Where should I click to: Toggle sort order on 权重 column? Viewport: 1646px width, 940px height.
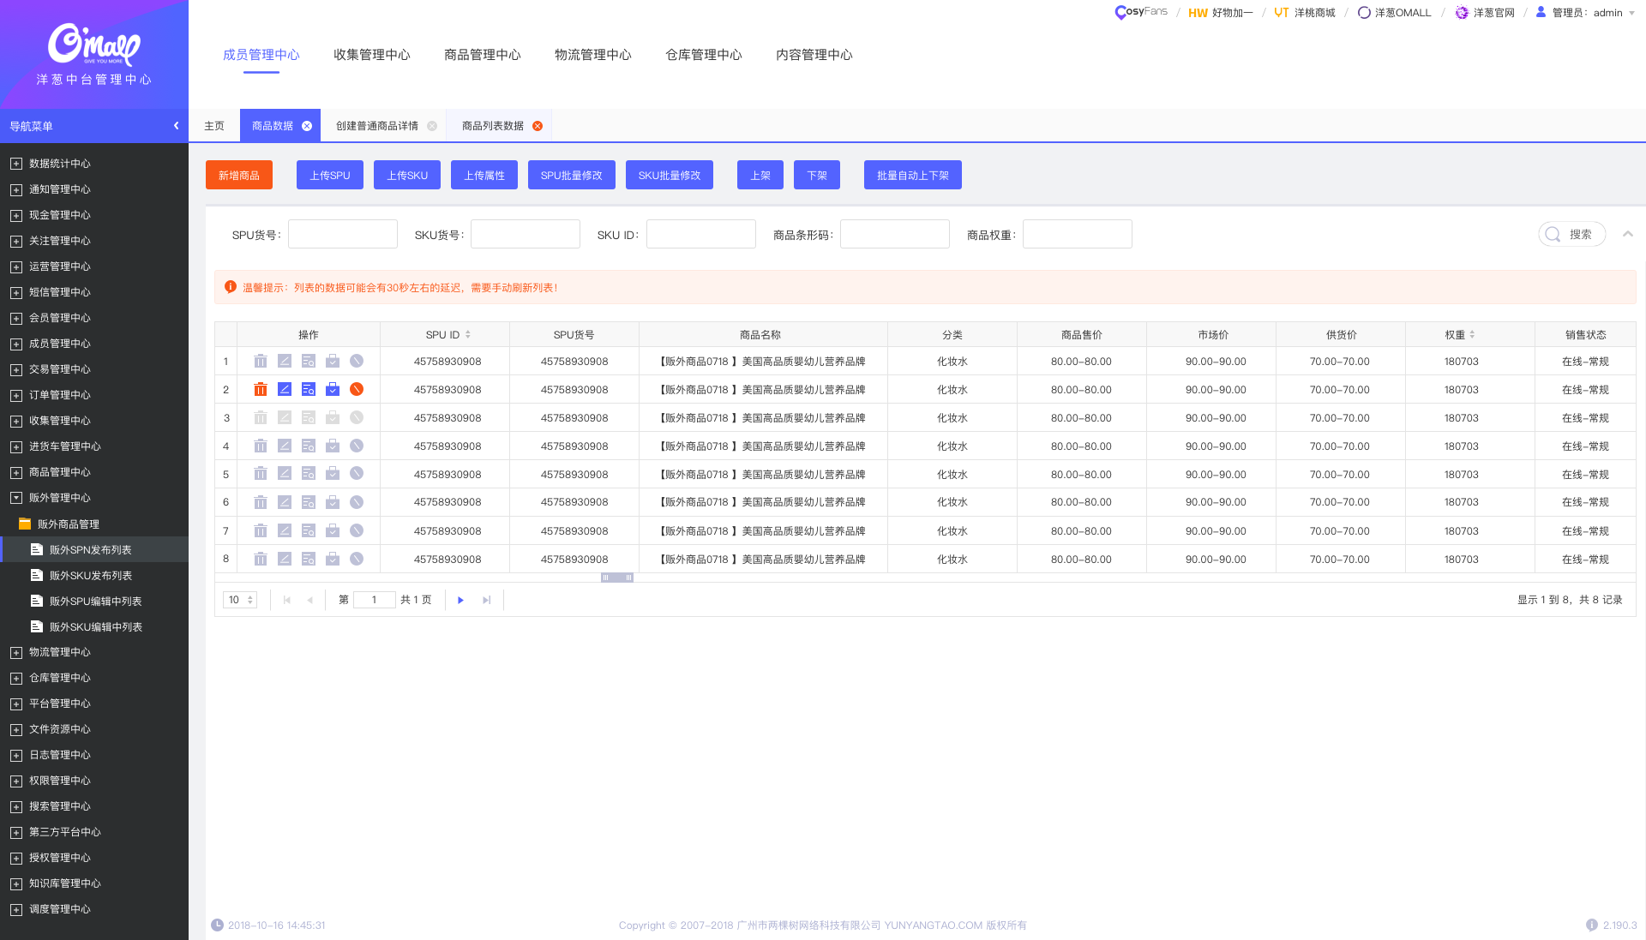click(x=1472, y=335)
